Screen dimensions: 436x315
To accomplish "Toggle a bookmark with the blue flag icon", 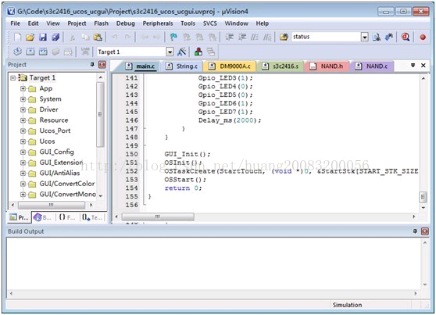I will click(x=173, y=37).
